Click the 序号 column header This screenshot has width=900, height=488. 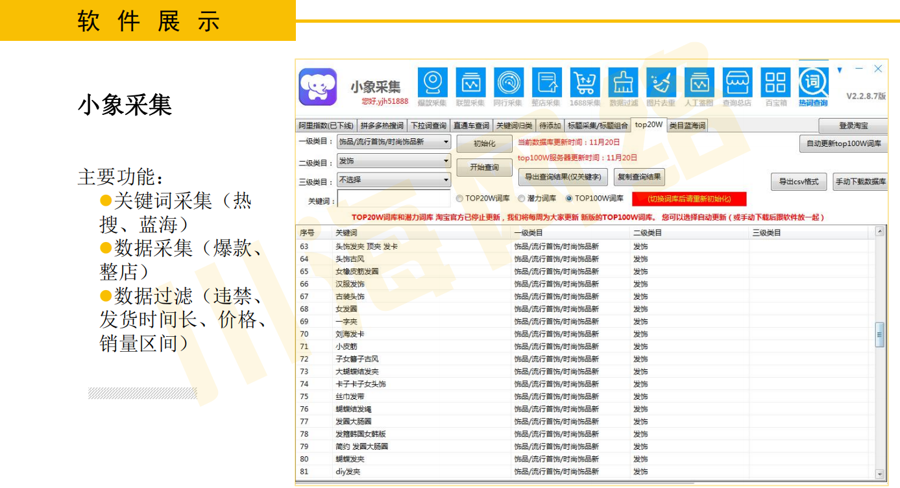tap(314, 232)
